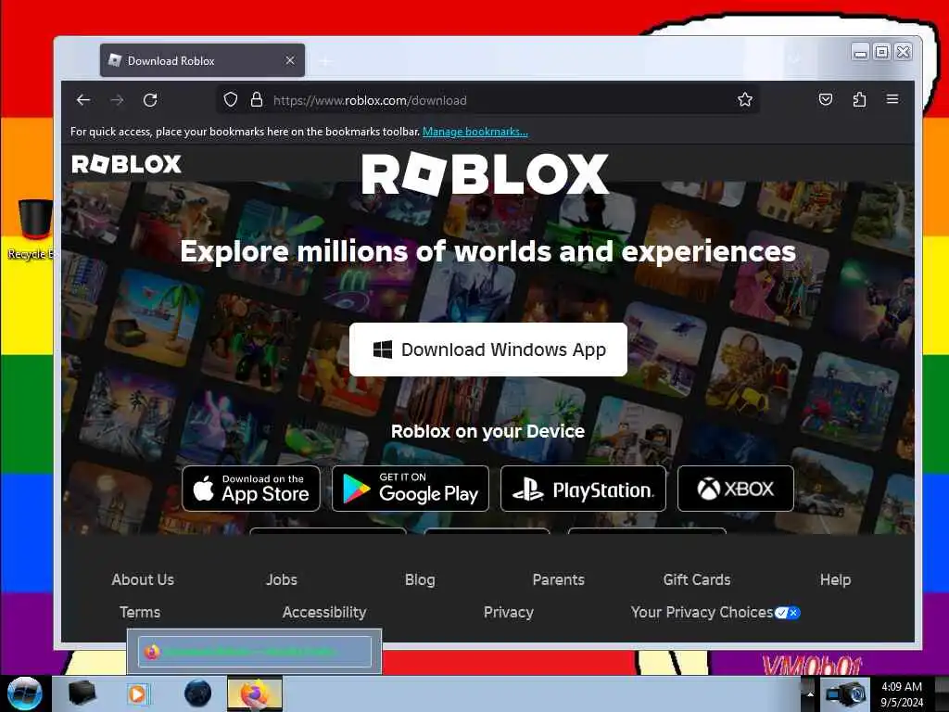
Task: Open the PlayStation badge
Action: pos(584,489)
